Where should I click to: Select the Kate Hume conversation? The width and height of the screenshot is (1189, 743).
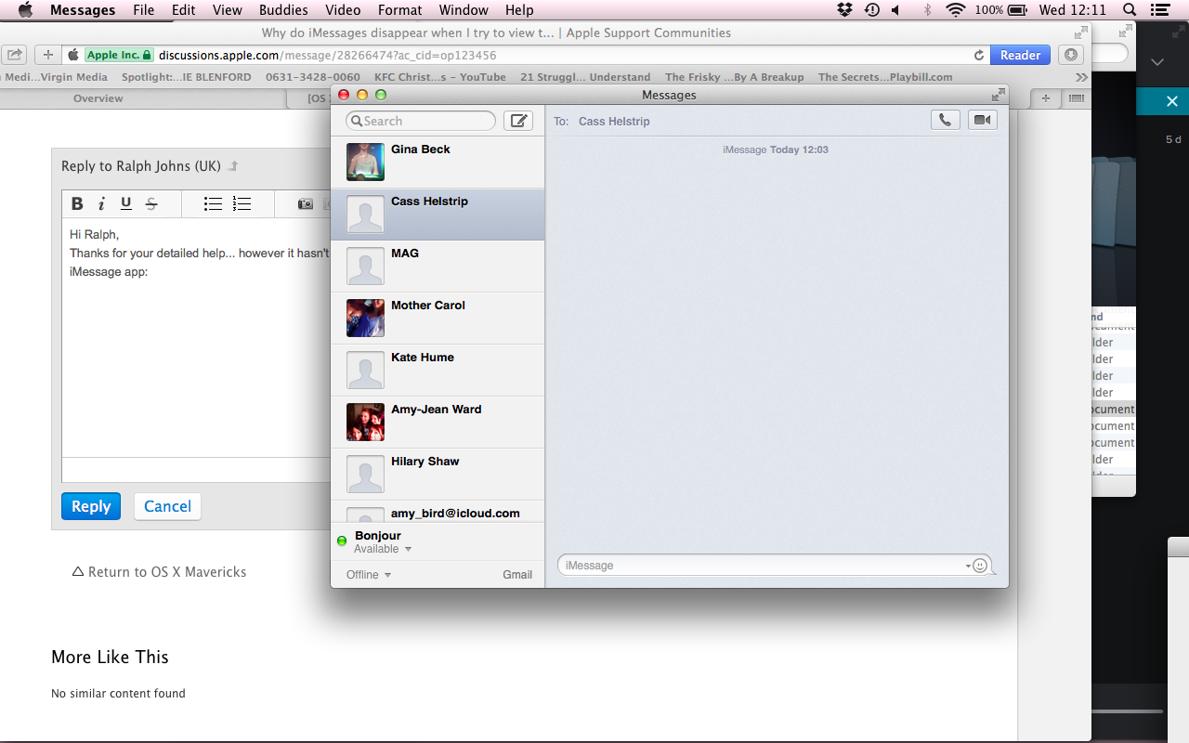pyautogui.click(x=438, y=371)
